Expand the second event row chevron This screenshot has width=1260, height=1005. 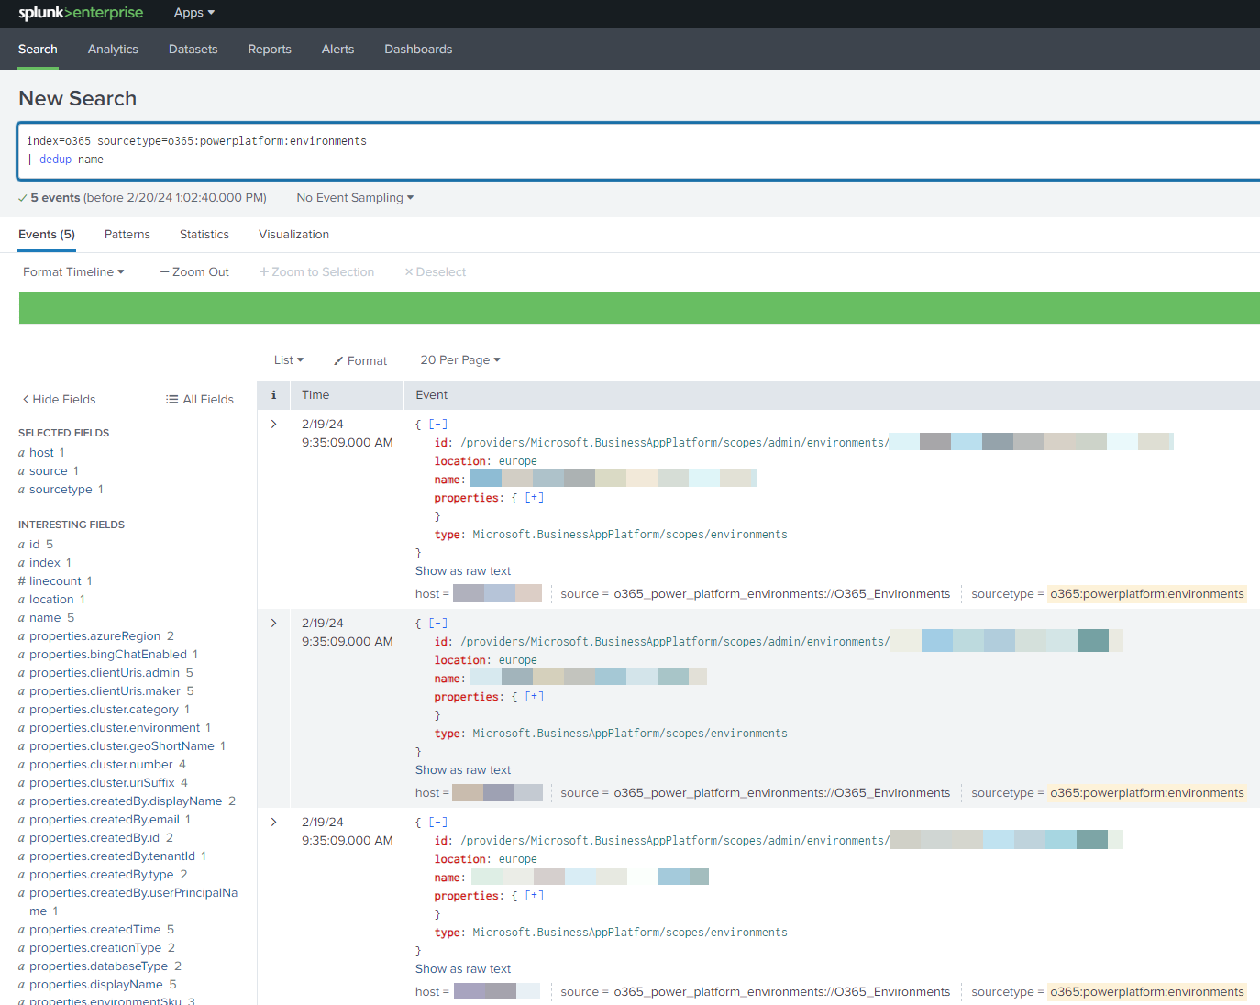273,624
